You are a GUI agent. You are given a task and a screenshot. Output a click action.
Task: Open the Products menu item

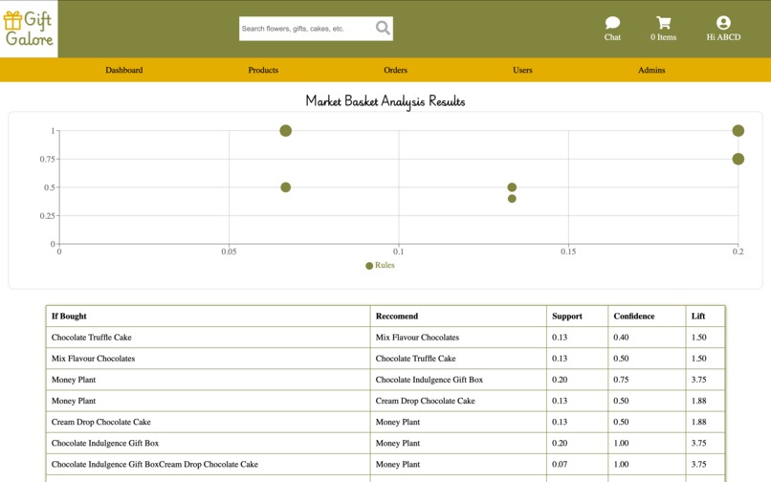[x=263, y=70]
